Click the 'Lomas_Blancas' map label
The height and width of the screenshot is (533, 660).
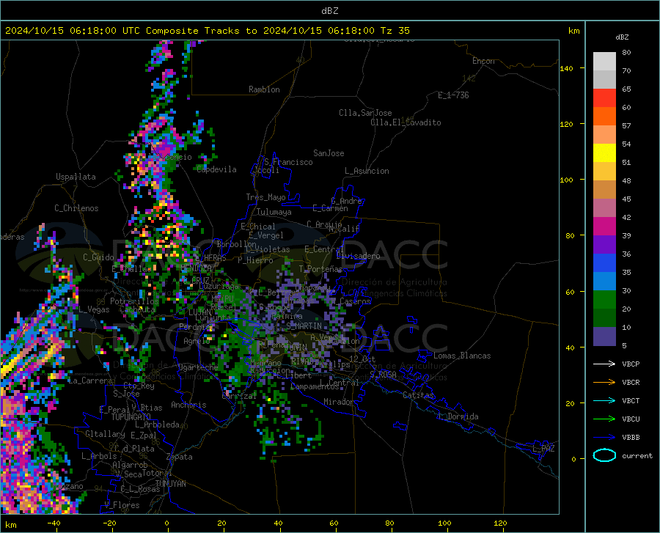(x=462, y=356)
